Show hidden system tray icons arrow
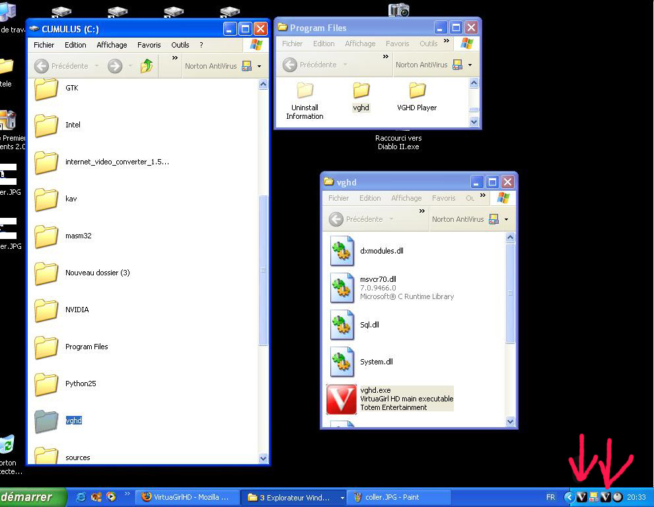This screenshot has height=507, width=654. tap(569, 497)
